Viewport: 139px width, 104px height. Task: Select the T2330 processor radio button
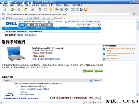tap(17, 87)
